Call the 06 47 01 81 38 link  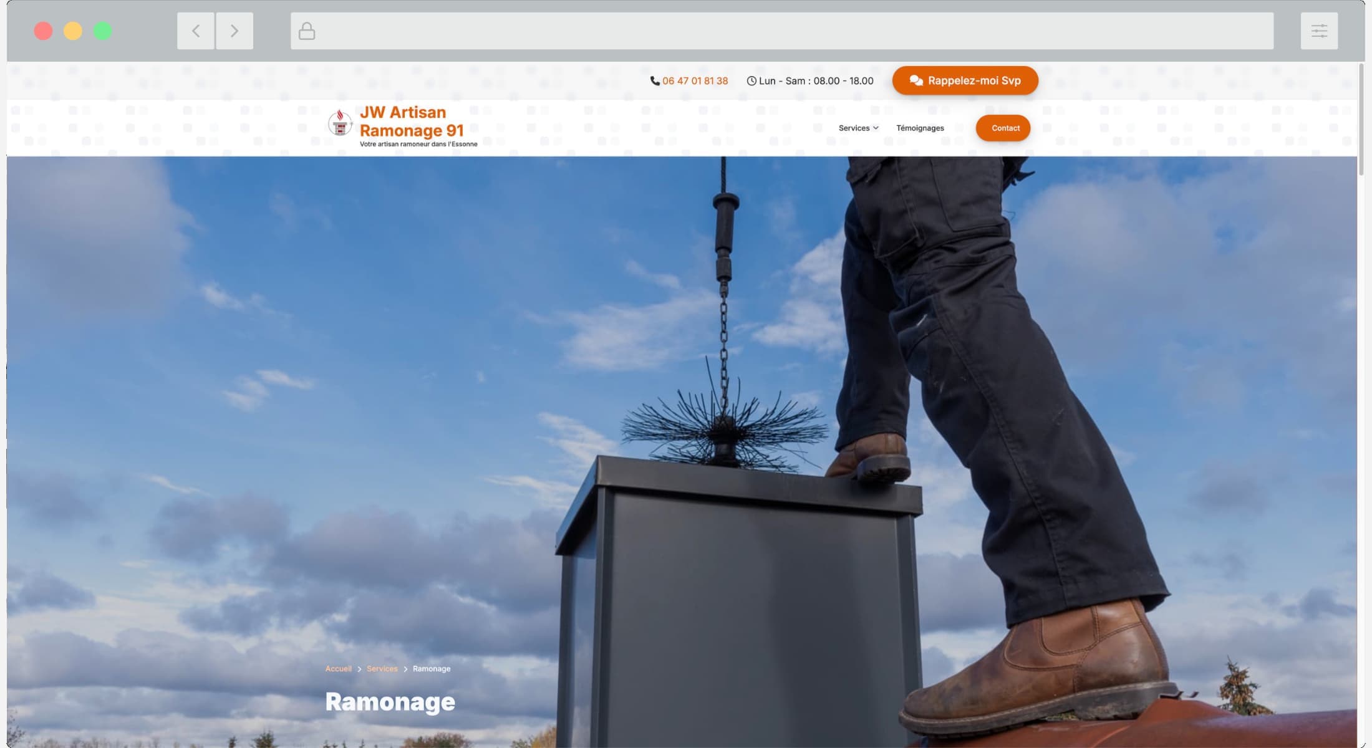tap(695, 81)
